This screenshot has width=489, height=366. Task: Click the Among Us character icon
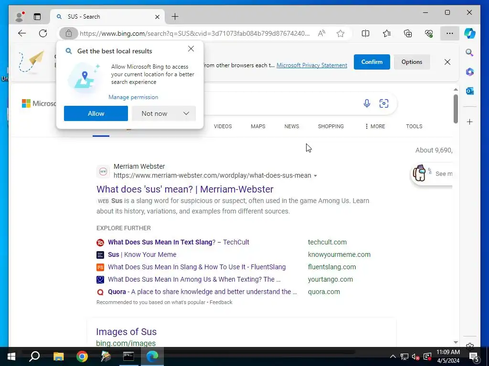click(419, 173)
